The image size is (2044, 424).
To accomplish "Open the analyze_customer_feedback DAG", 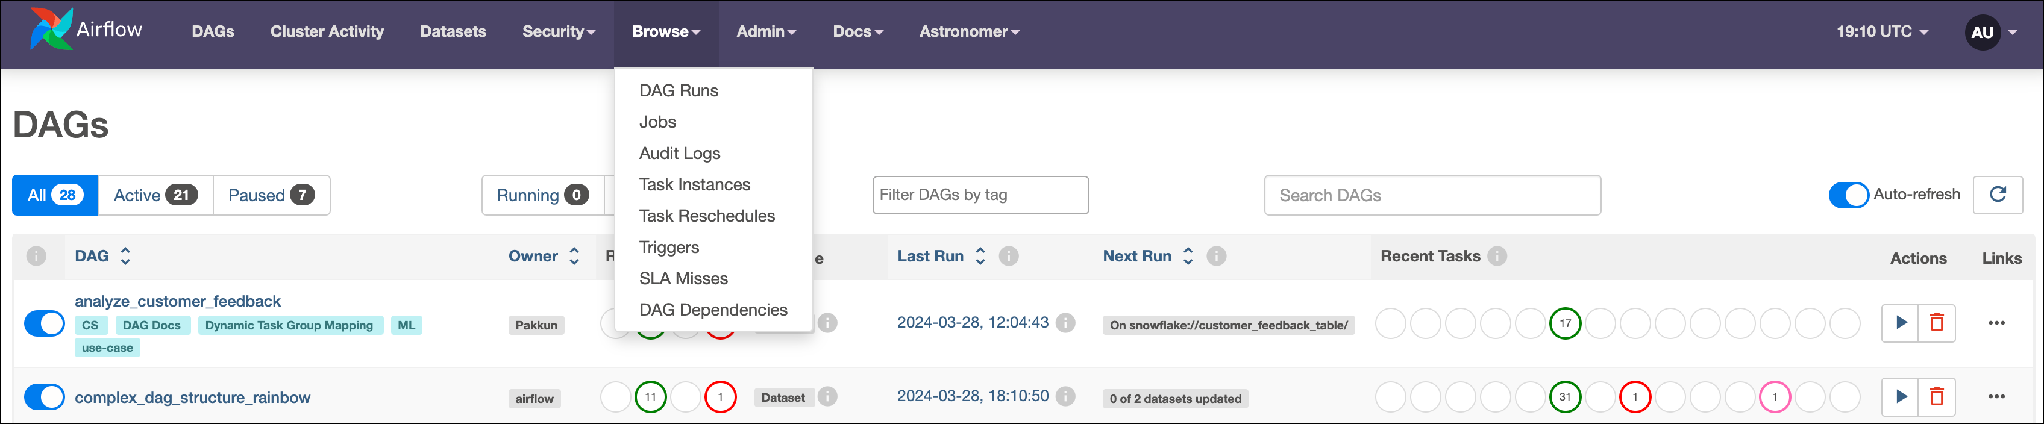I will pyautogui.click(x=178, y=301).
